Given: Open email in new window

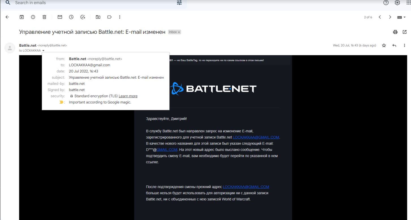Looking at the screenshot, I should [404, 32].
